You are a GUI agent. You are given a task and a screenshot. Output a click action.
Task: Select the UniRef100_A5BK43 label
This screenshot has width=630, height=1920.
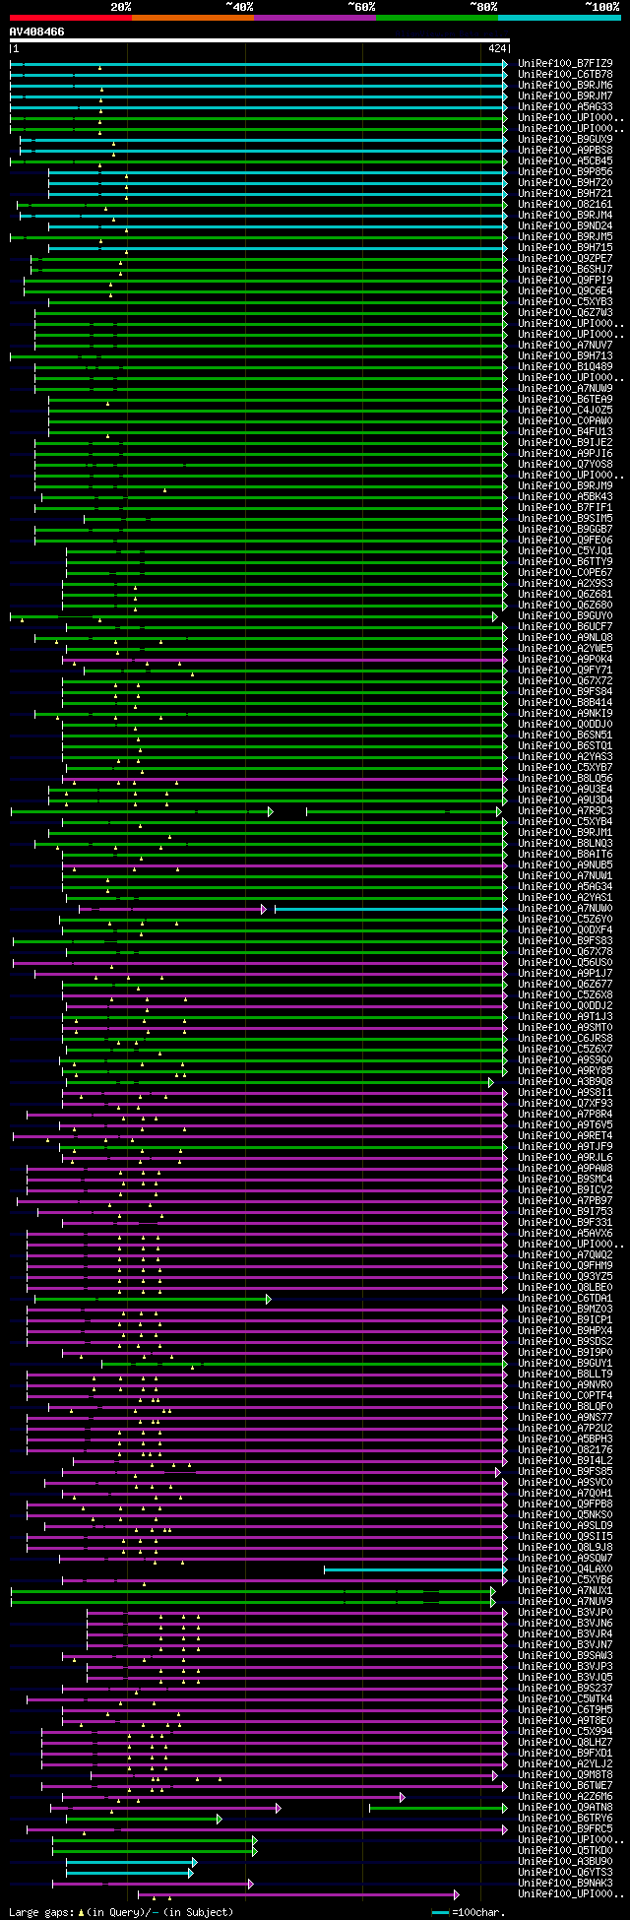point(565,497)
